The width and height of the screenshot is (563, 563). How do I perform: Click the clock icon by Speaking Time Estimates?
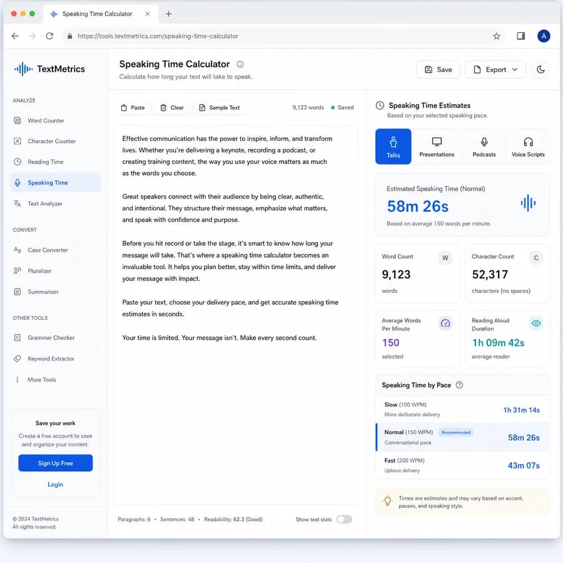[380, 106]
